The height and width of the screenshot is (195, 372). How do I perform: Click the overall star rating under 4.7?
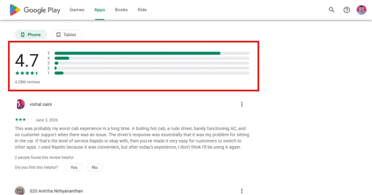[x=27, y=73]
